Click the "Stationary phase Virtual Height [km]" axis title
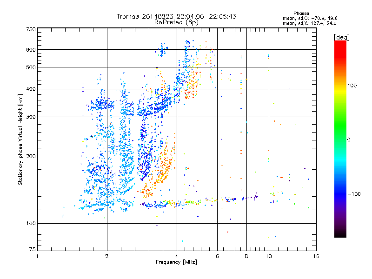372x279 pixels. [x=20, y=140]
